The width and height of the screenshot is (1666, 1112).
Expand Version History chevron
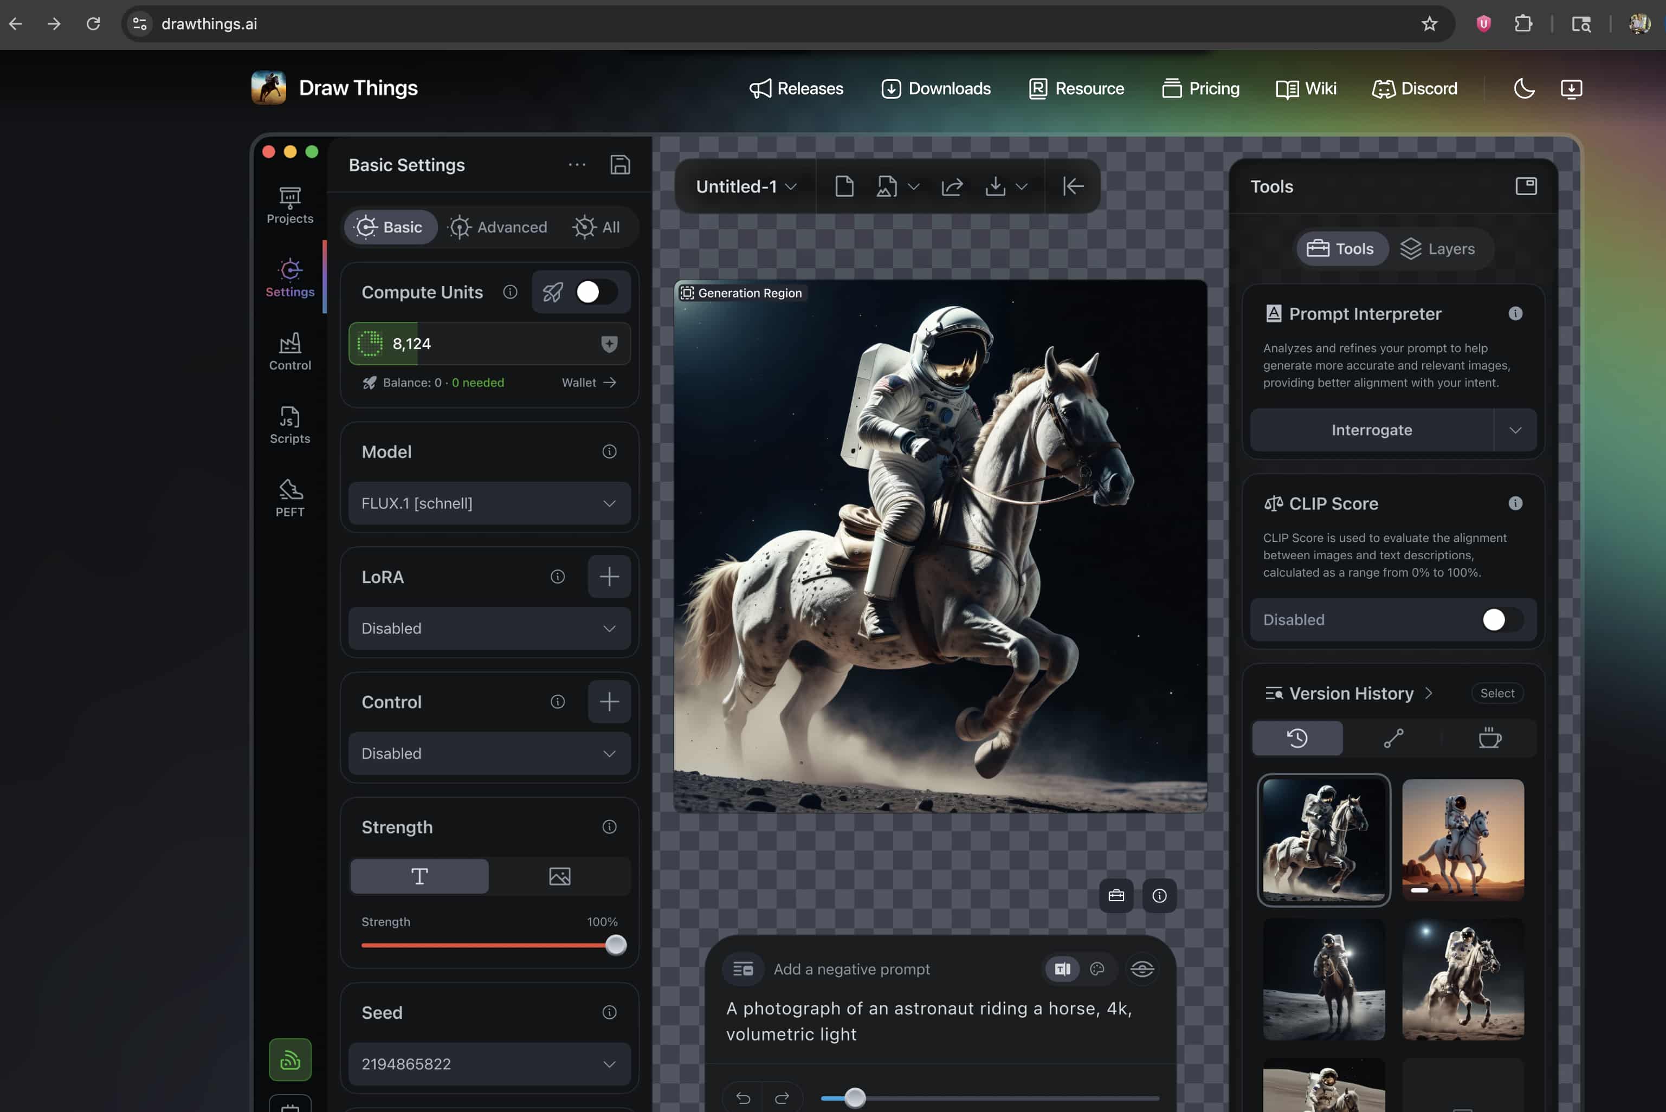click(x=1429, y=693)
